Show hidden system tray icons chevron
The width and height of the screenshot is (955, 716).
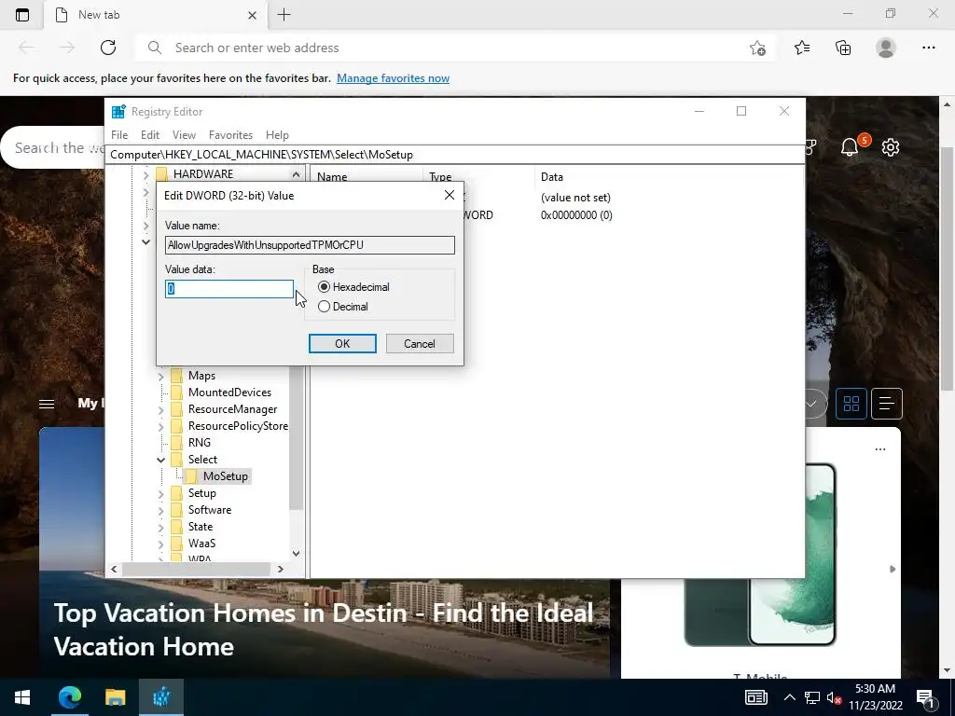(x=789, y=697)
